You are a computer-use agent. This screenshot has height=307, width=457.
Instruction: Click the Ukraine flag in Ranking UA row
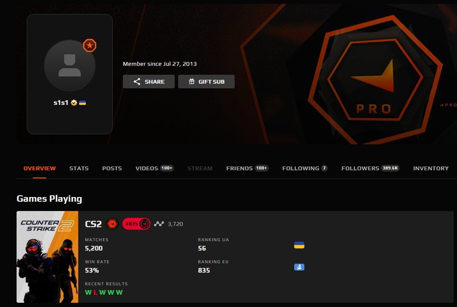tap(299, 245)
